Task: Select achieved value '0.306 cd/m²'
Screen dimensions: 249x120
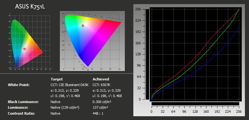Action: click(x=102, y=102)
